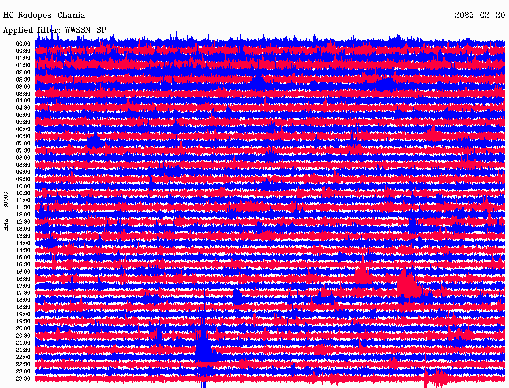This screenshot has height=388, width=509.
Task: Select the 07:30 time row label
Action: 23,151
